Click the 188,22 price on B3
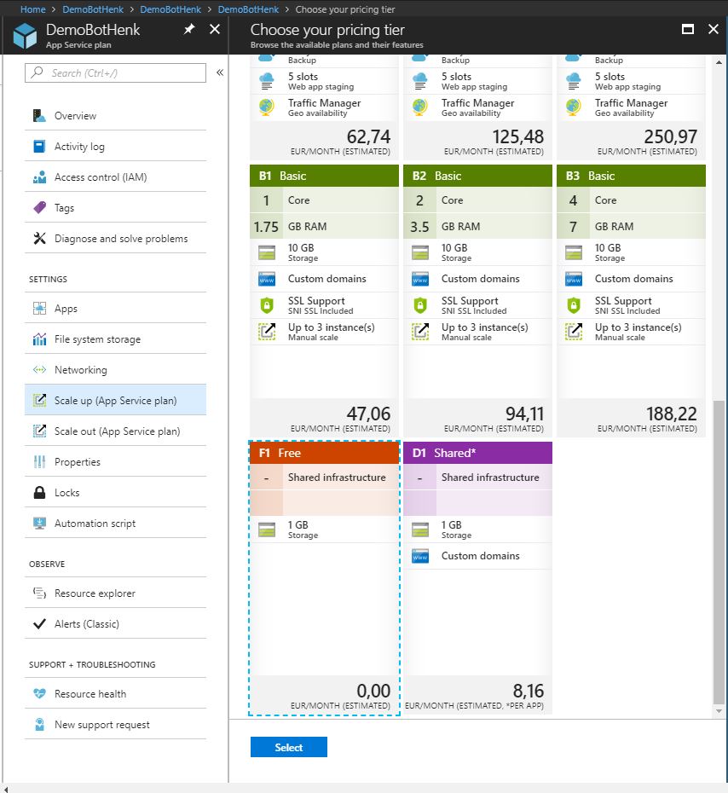 pos(672,414)
